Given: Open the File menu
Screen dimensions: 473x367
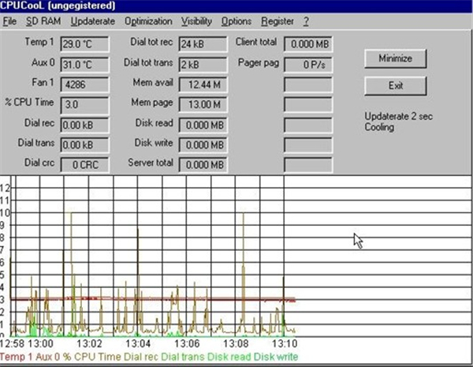Looking at the screenshot, I should pyautogui.click(x=9, y=21).
